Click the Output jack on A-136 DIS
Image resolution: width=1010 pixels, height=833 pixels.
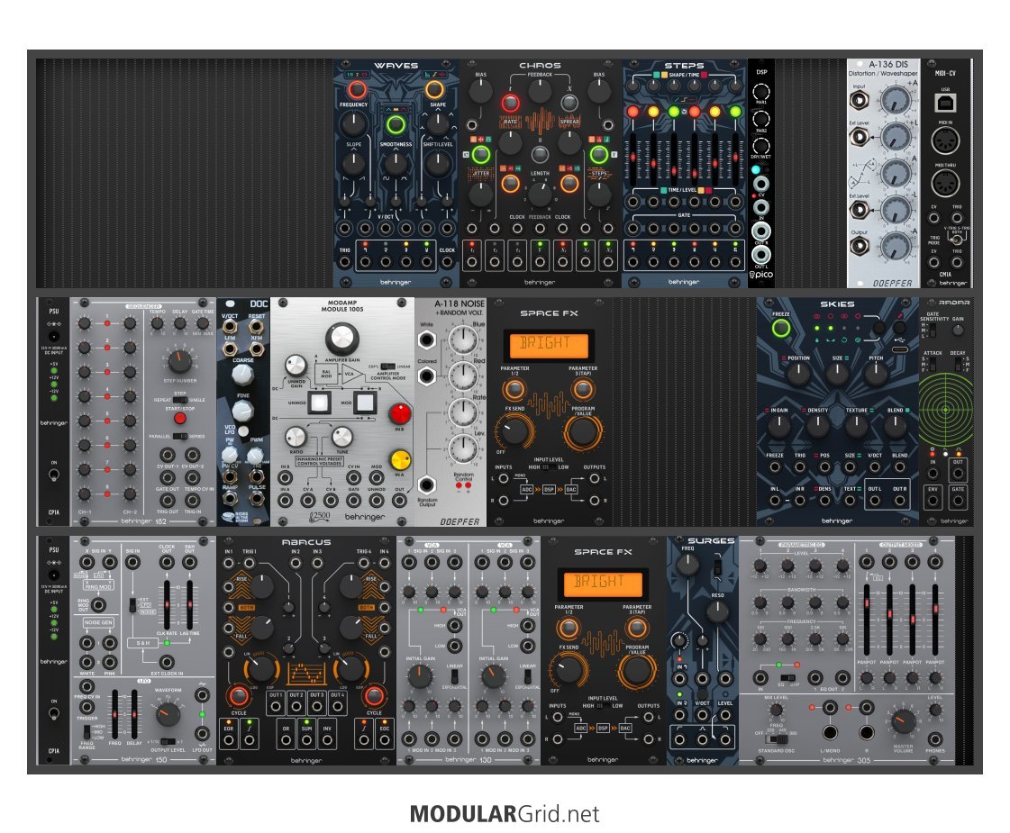pyautogui.click(x=859, y=246)
